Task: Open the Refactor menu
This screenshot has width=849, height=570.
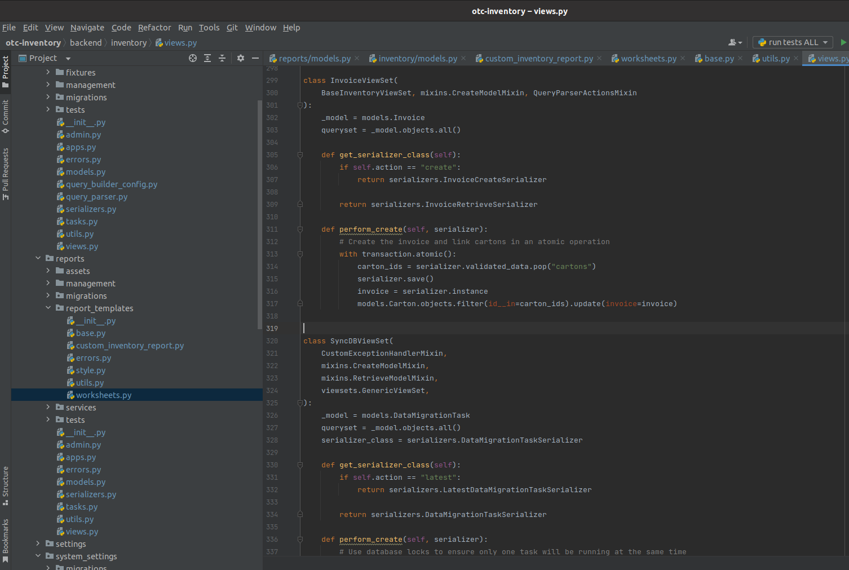Action: click(x=154, y=28)
